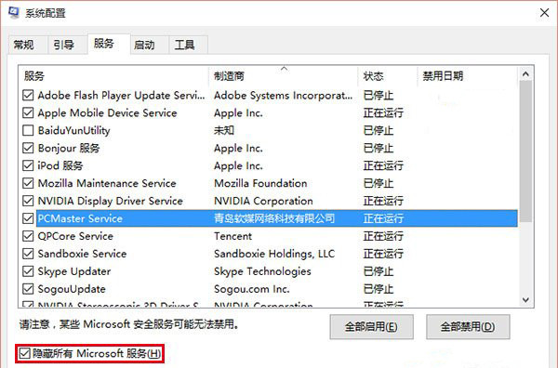Click the scrollbar down arrow
Viewport: 558px width, 368px height.
tap(525, 300)
